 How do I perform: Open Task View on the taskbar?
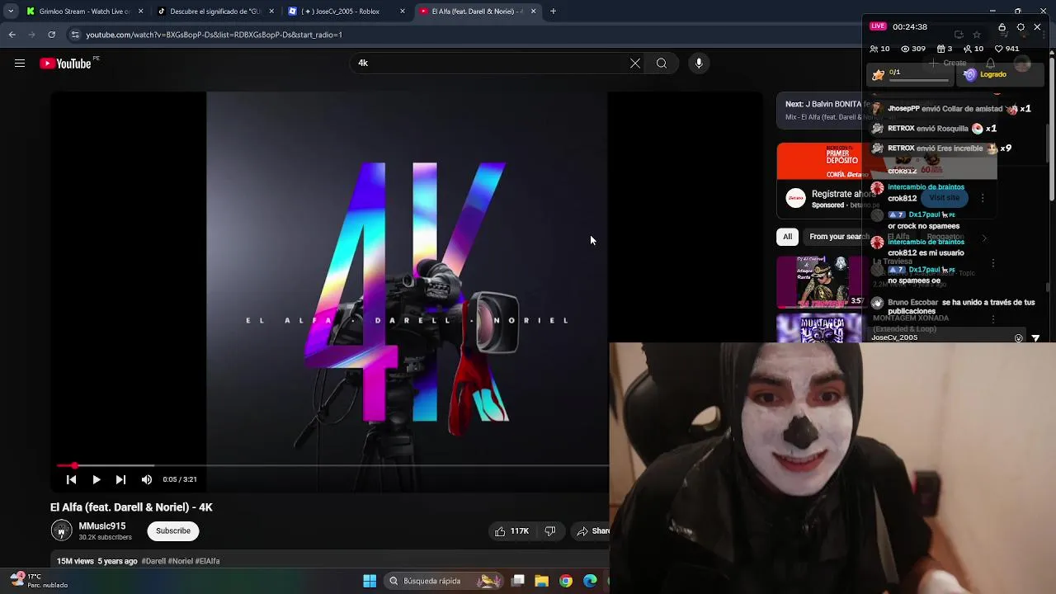coord(518,581)
